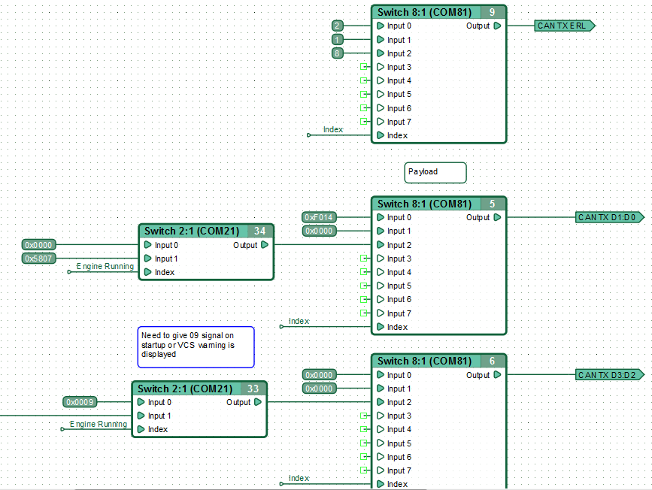Select the Payload comment box
Screen dimensions: 652x490
435,172
